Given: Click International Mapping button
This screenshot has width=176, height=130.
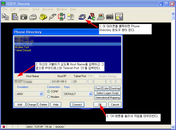Looking at the screenshot, I should (x=108, y=97).
